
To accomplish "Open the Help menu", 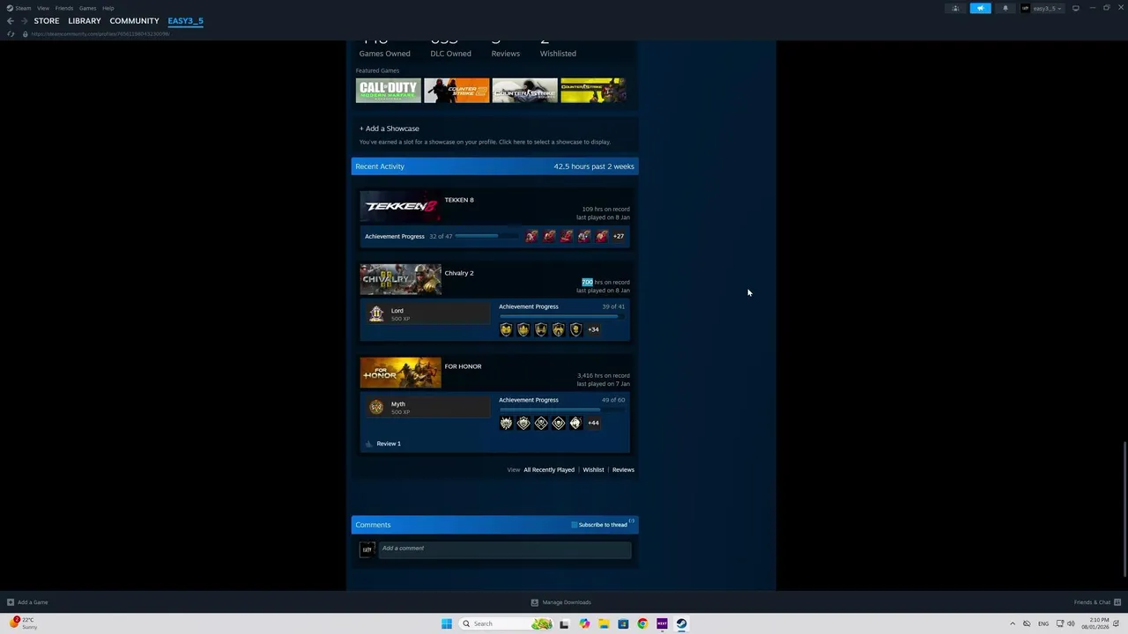I will 108,8.
